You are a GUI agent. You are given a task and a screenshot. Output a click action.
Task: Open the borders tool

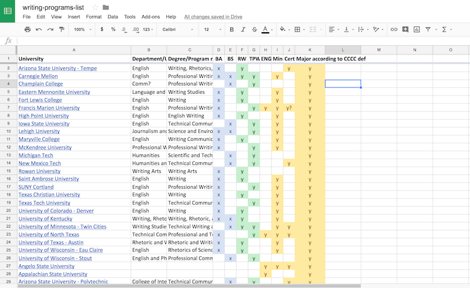click(297, 29)
